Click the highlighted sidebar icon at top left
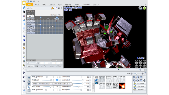Viewport: 169px width, 95px height. pyautogui.click(x=24, y=3)
